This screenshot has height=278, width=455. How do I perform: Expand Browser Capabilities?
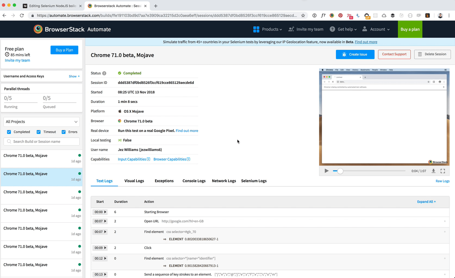coord(172,159)
